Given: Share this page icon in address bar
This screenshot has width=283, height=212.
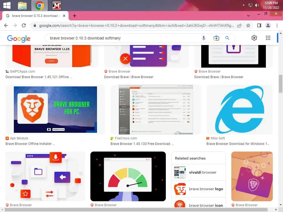Looking at the screenshot, I should pos(239,25).
